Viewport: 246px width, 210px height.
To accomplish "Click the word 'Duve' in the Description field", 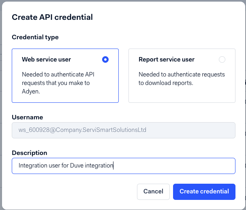I will (x=77, y=165).
